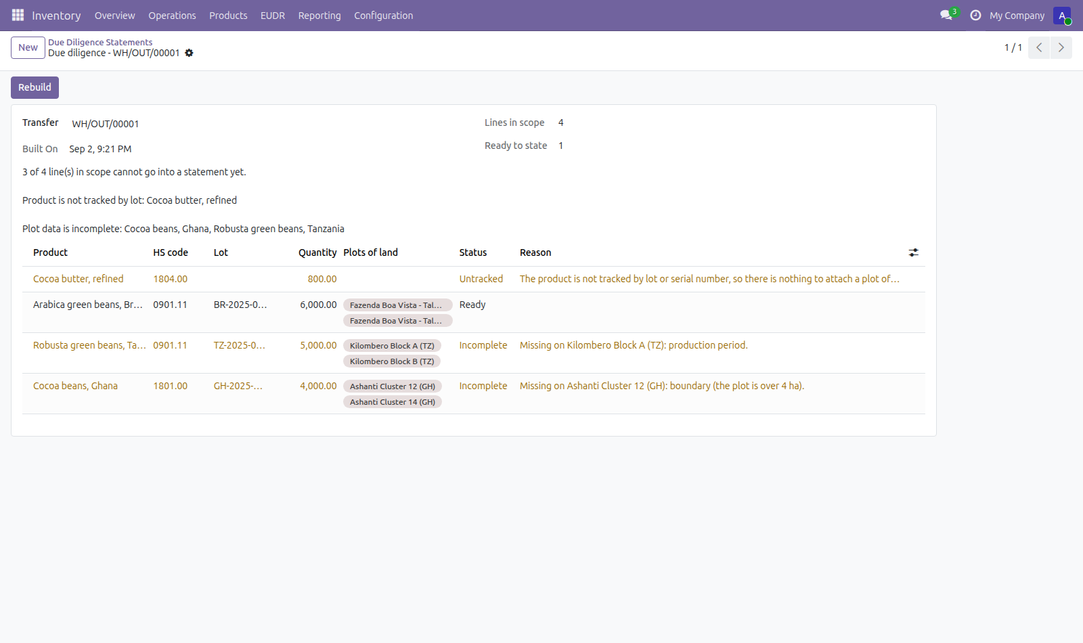Sort by the Status column header
The image size is (1083, 643).
473,252
